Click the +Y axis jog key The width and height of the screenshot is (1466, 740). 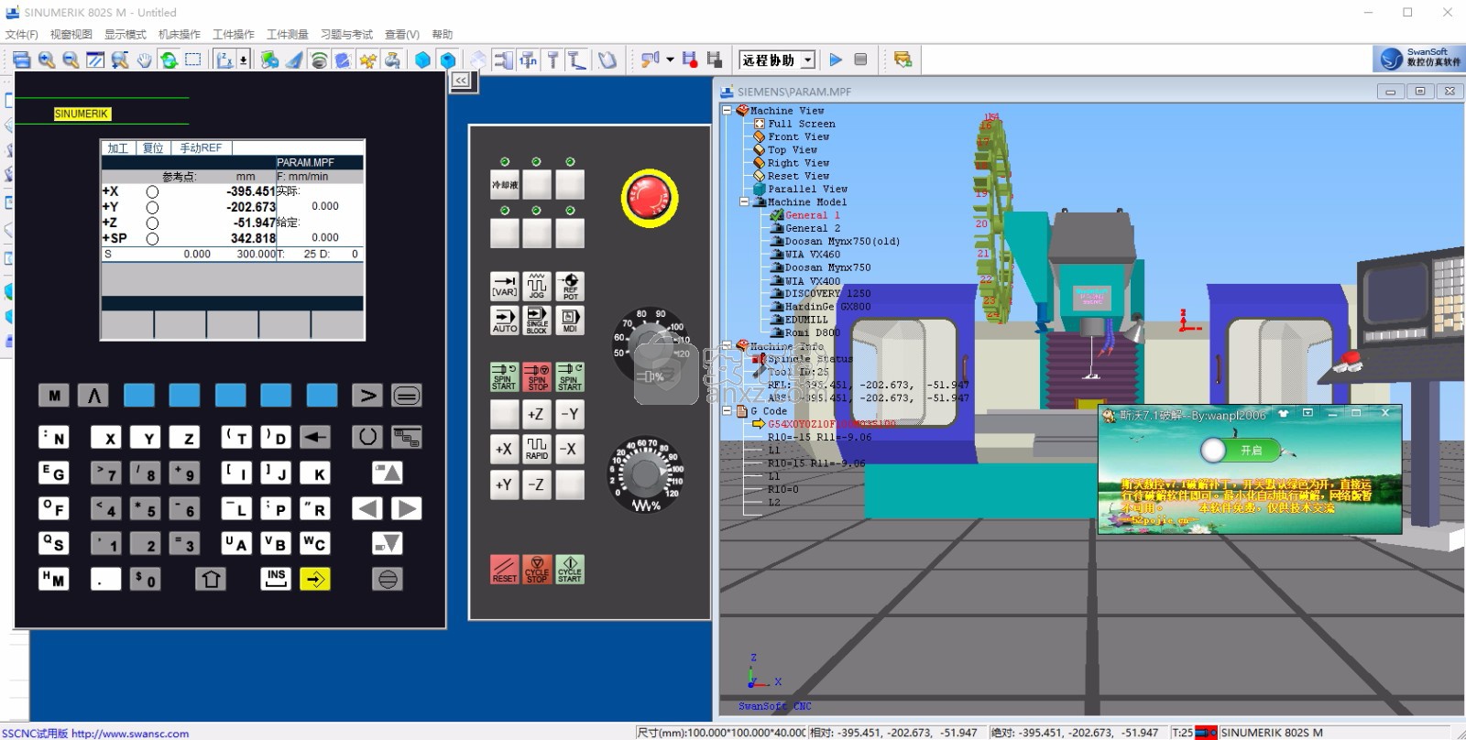pos(505,484)
